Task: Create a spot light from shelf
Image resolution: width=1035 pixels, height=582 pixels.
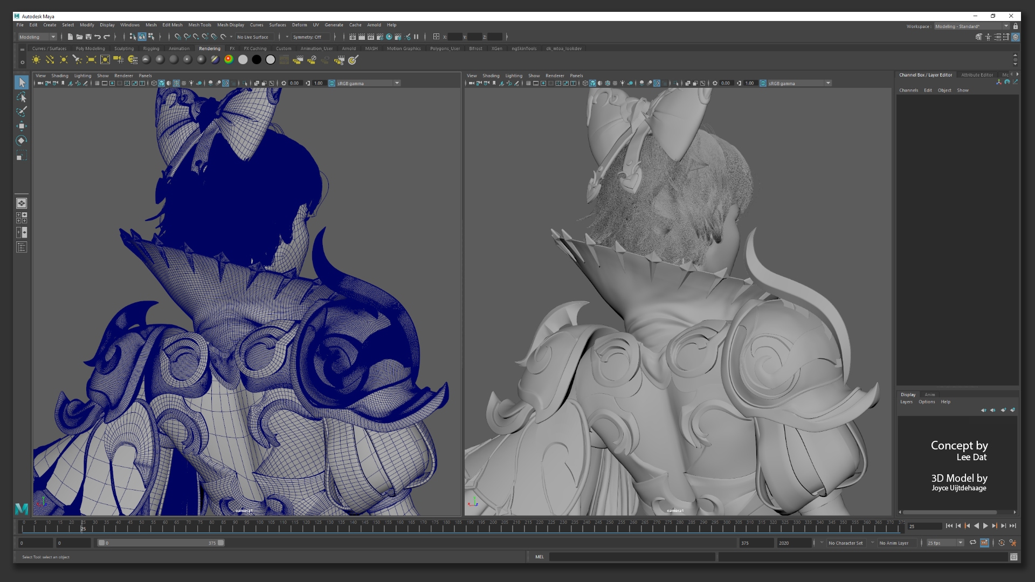Action: 77,60
